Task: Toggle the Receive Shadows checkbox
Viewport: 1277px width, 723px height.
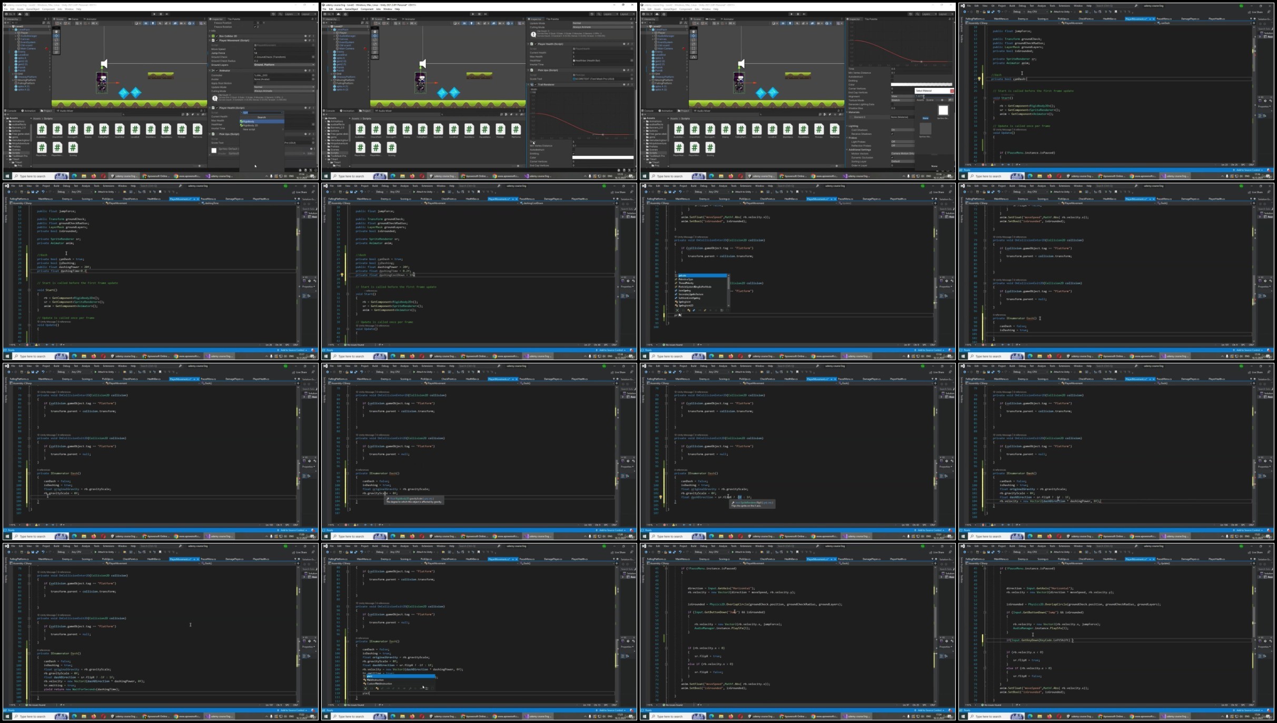Action: pos(892,134)
